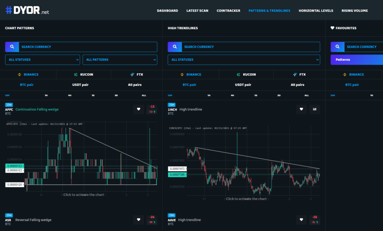Choose USDT pair in Chart Patterns panel
Viewport: 383px width, 231px height.
pos(80,85)
